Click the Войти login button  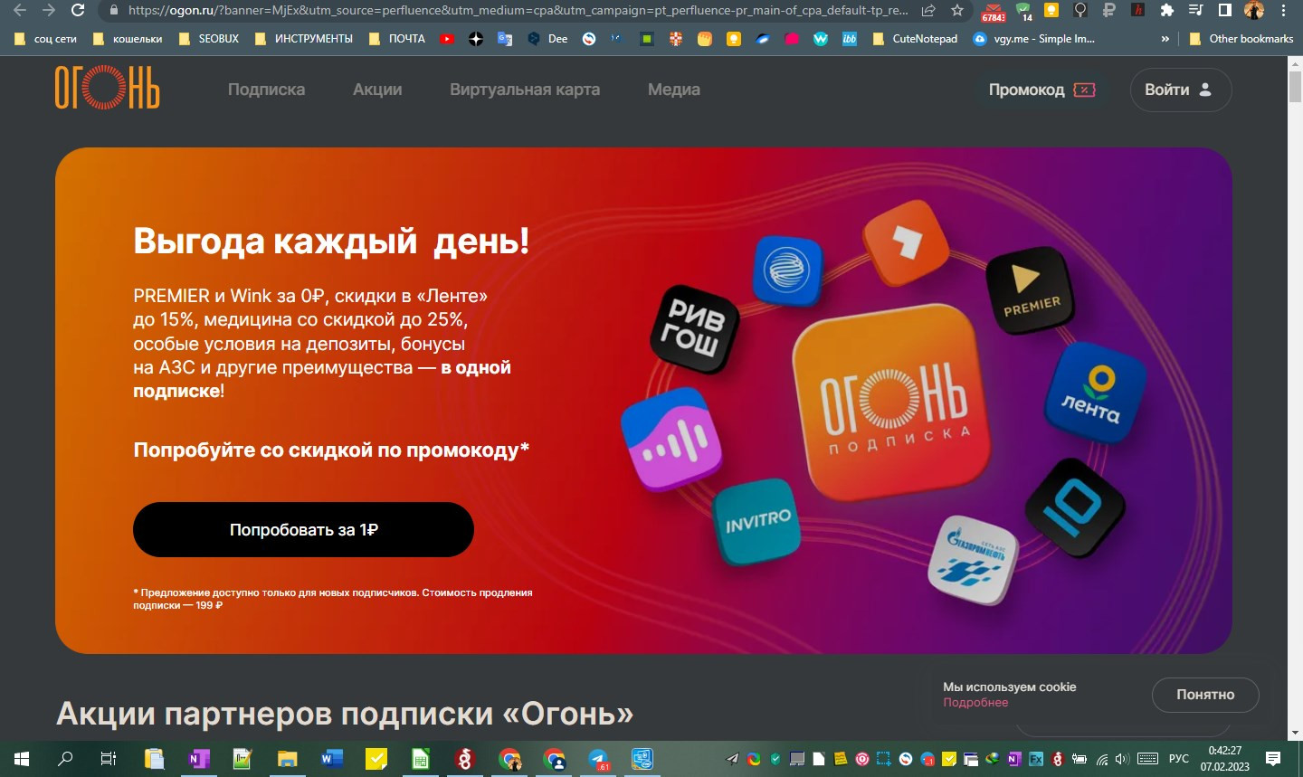pyautogui.click(x=1180, y=90)
